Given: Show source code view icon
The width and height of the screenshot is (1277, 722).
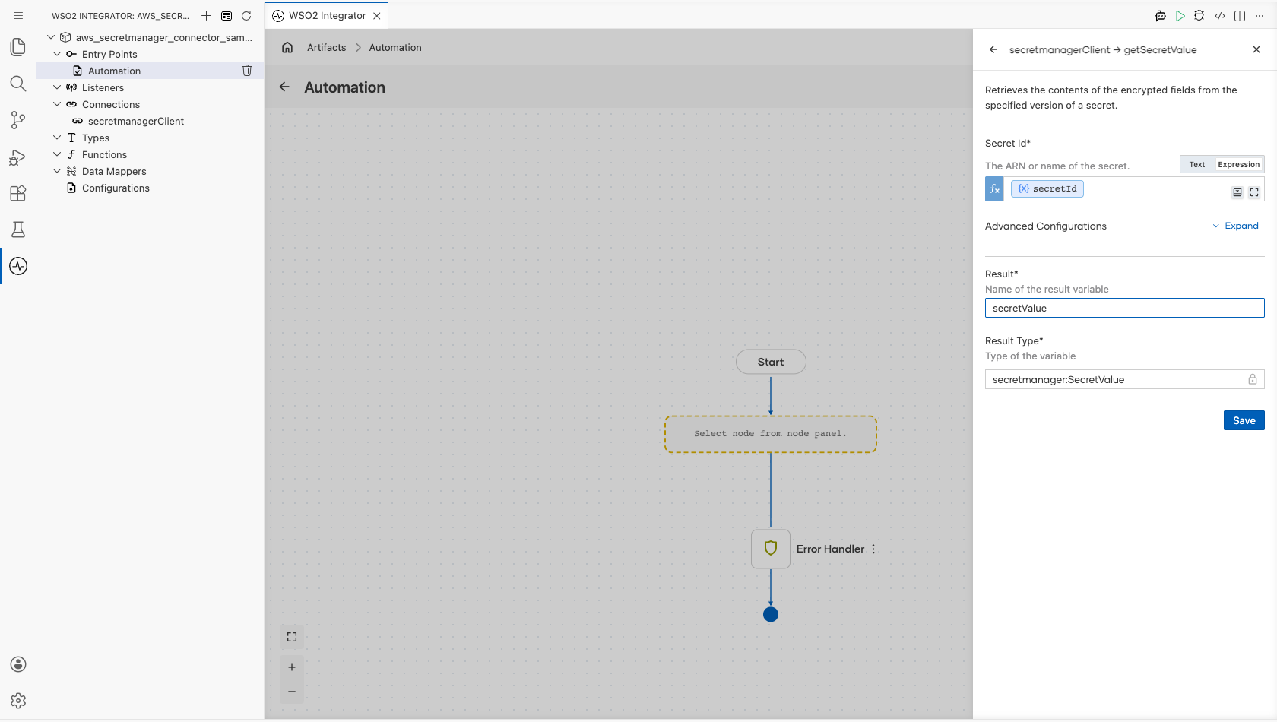Looking at the screenshot, I should (x=1220, y=15).
